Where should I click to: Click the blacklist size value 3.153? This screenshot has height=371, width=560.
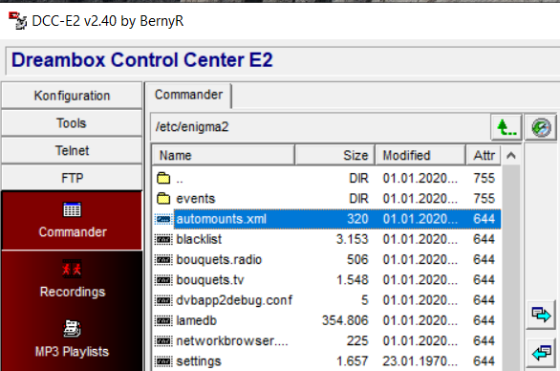pos(352,239)
